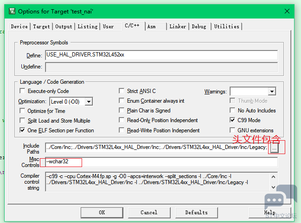Click the Define symbols input field
The width and height of the screenshot is (301, 223).
[161, 55]
